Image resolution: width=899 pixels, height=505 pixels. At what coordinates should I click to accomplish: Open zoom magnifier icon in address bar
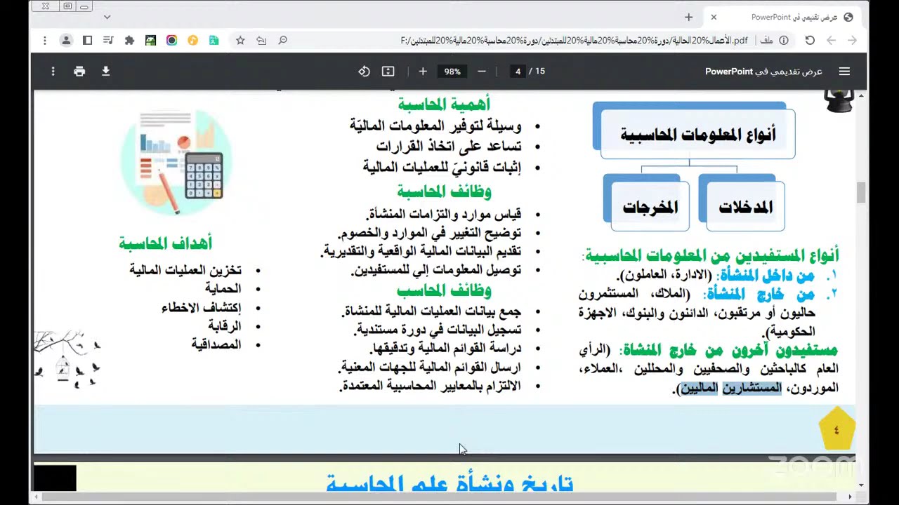point(282,41)
